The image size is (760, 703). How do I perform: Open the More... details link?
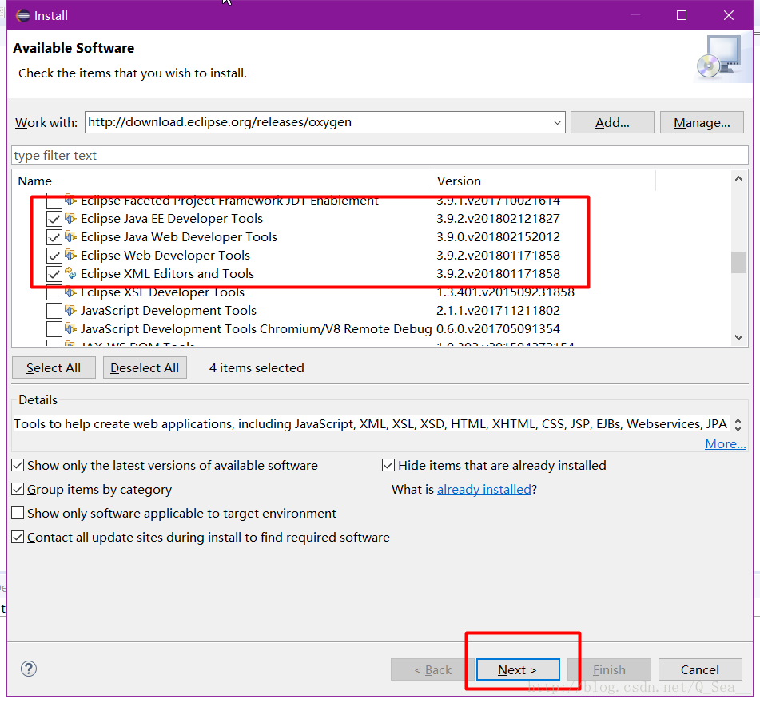point(725,444)
